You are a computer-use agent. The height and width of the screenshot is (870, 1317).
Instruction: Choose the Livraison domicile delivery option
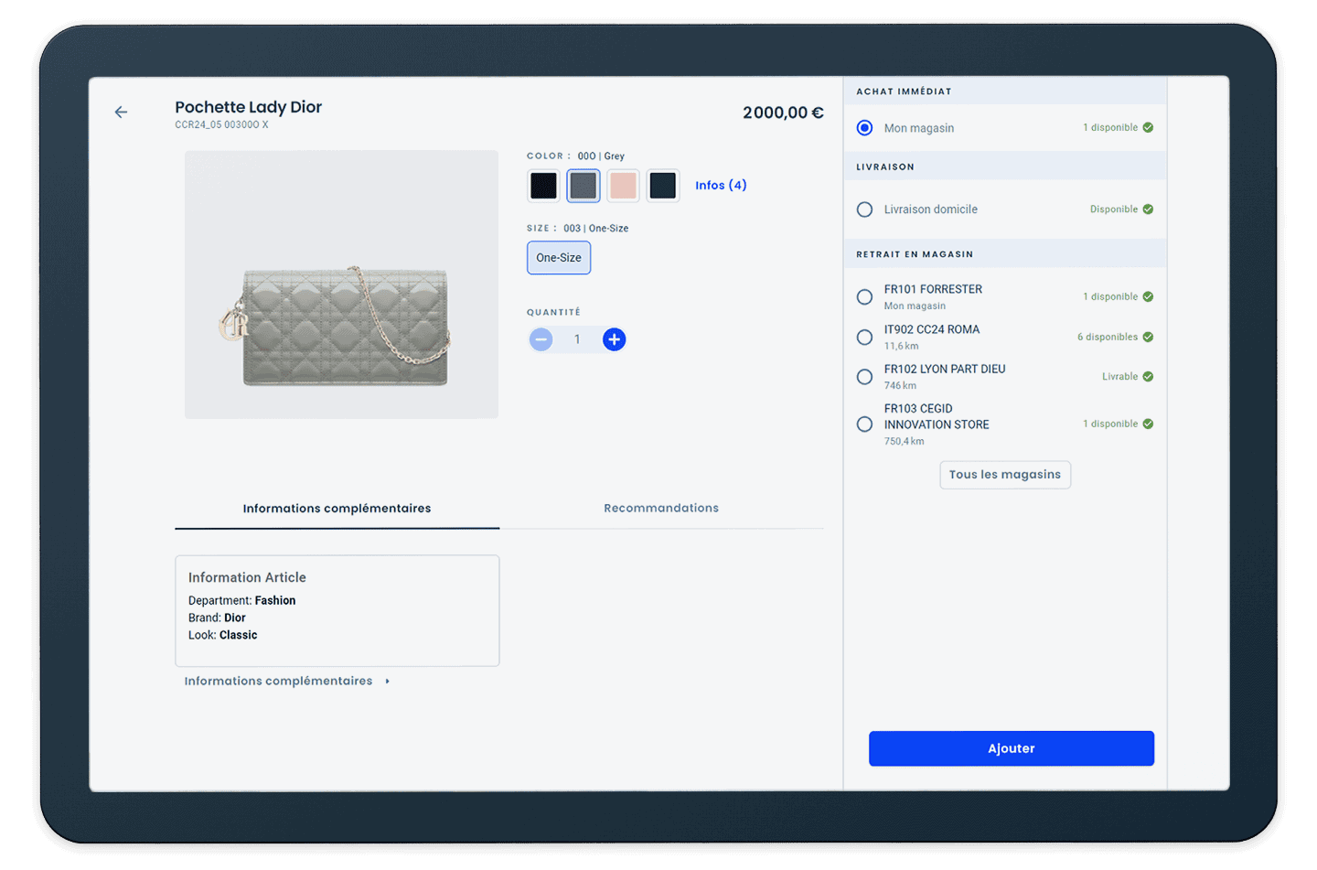coord(864,209)
